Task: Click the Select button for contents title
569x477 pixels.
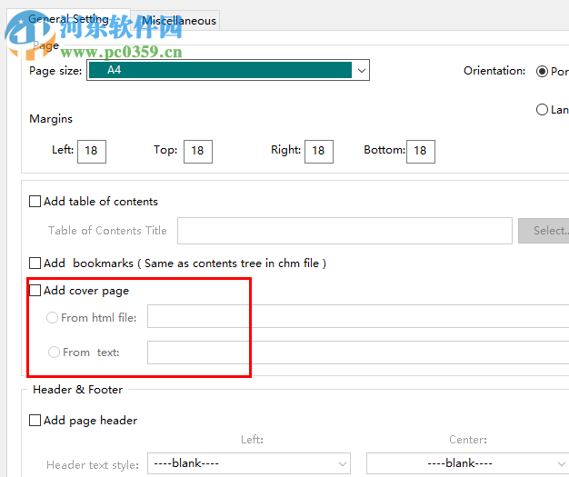Action: tap(544, 231)
